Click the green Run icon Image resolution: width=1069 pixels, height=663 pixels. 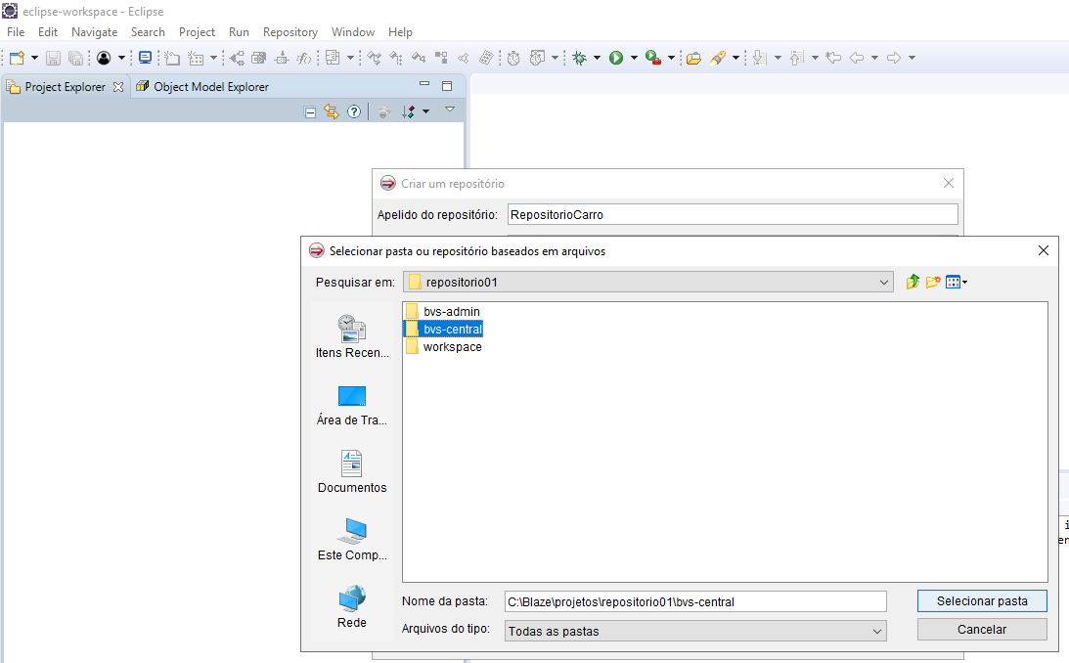click(x=614, y=58)
